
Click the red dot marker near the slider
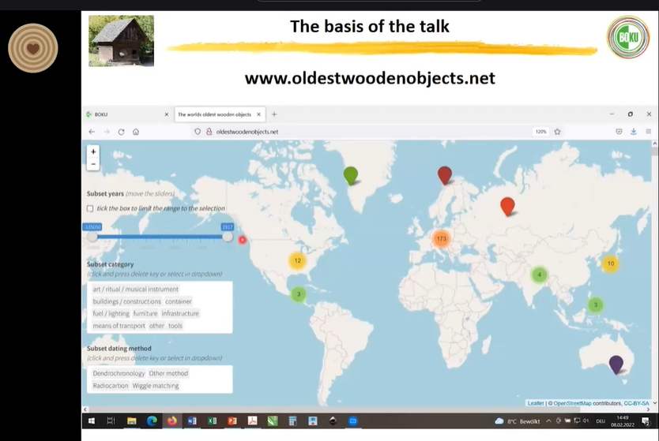click(x=242, y=240)
